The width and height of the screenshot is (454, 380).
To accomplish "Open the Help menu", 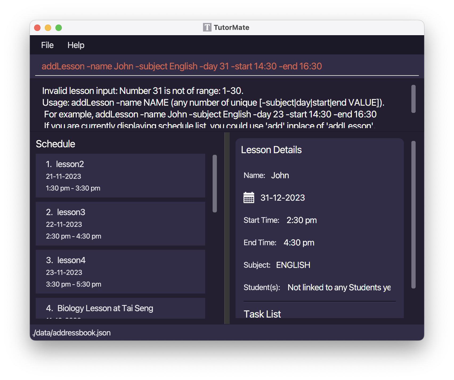I will [x=76, y=45].
